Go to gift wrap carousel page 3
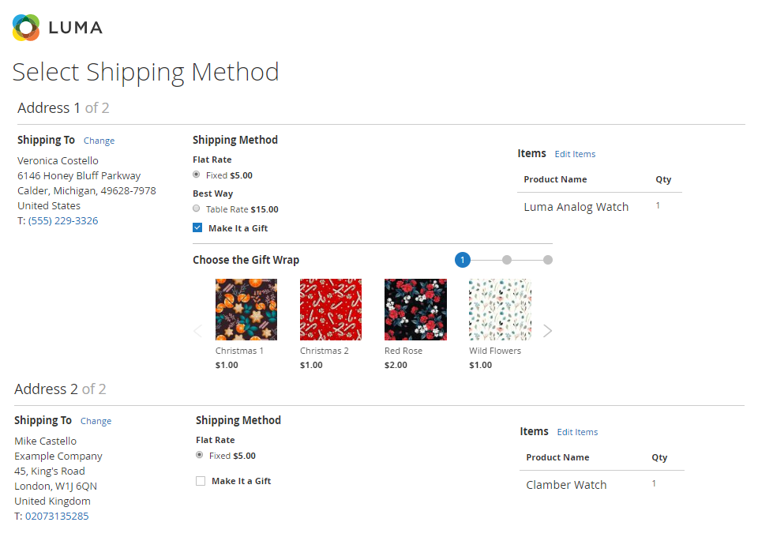This screenshot has height=556, width=758. pos(548,260)
